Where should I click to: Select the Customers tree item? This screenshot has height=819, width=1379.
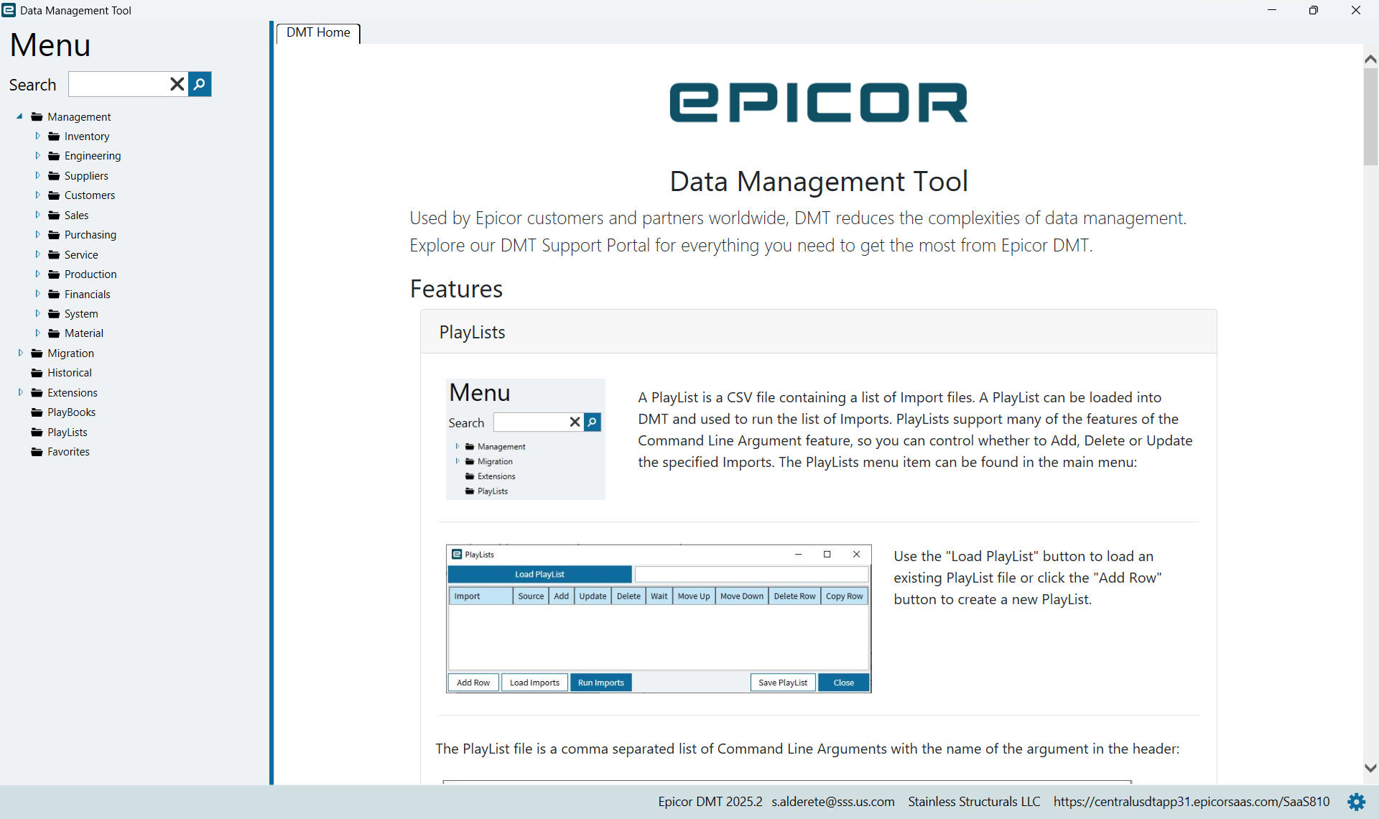(x=90, y=195)
